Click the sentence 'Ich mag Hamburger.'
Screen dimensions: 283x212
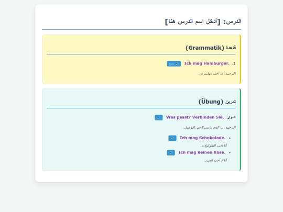click(x=207, y=63)
